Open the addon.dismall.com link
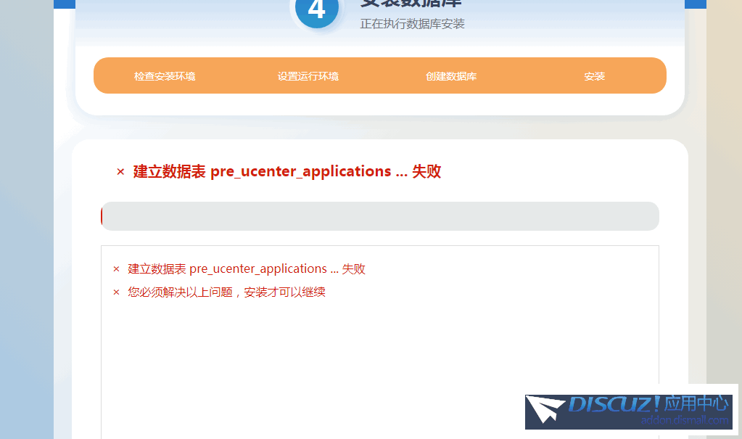The image size is (742, 439). point(684,420)
